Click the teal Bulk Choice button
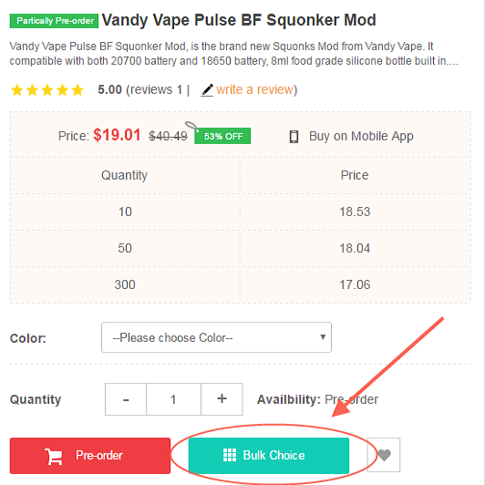 pyautogui.click(x=269, y=456)
